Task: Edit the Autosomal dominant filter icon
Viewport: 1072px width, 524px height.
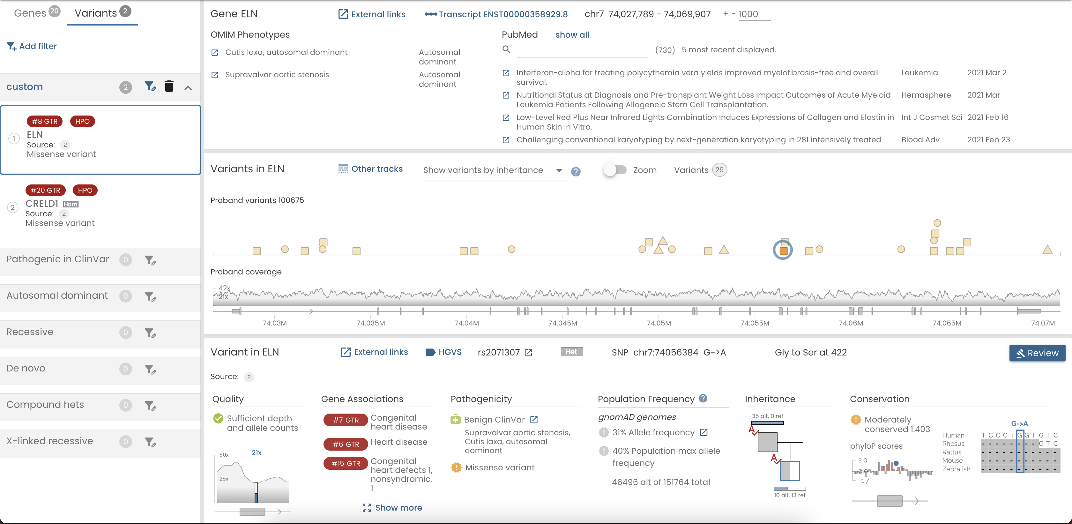Action: coord(150,297)
